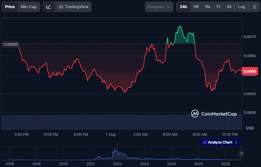261x167 pixels.
Task: Select the 24h time range
Action: [x=183, y=7]
